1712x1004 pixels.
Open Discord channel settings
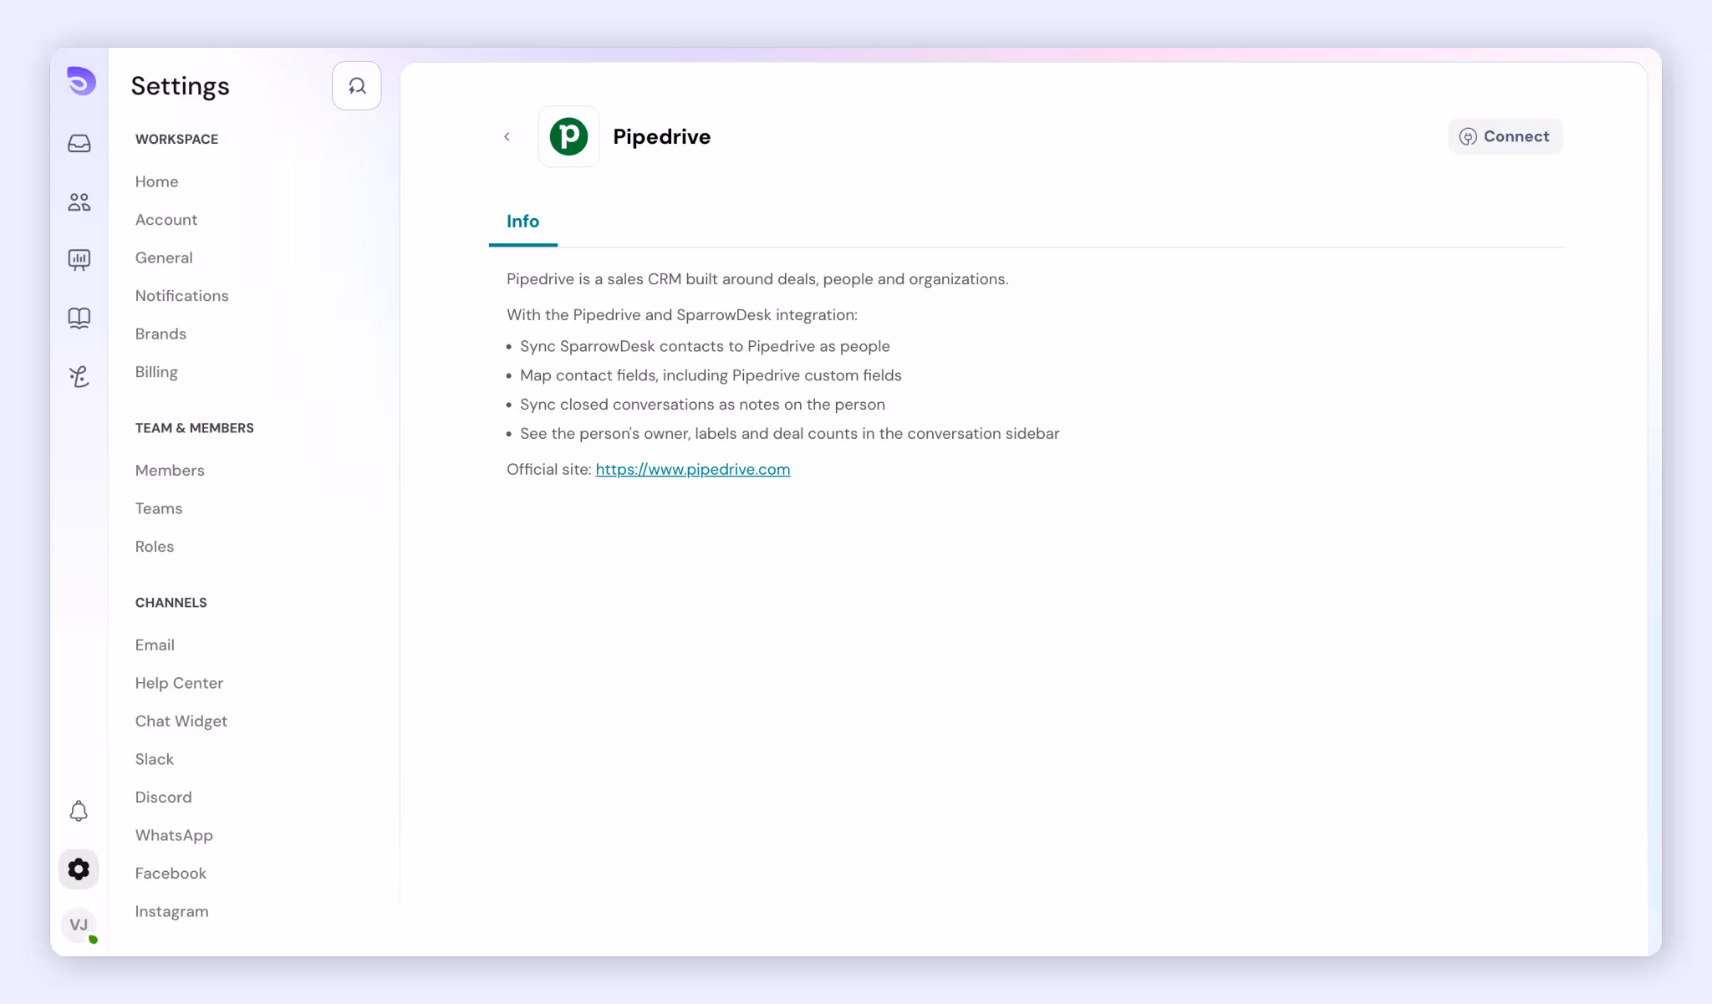pyautogui.click(x=164, y=798)
